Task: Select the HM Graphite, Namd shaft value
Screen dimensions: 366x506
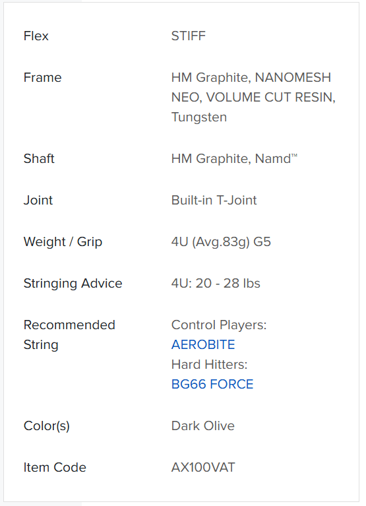Action: point(234,158)
